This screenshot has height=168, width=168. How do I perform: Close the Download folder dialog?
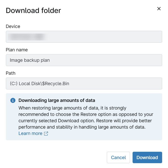(159, 9)
